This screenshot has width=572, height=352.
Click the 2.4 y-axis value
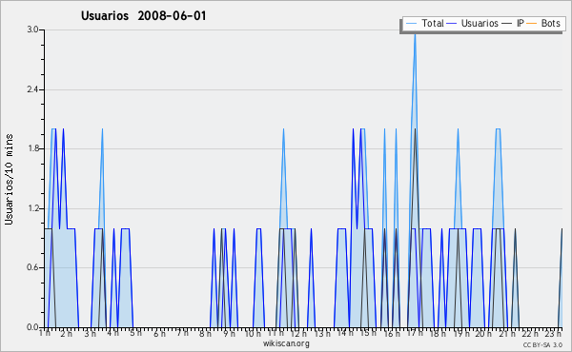click(x=33, y=89)
